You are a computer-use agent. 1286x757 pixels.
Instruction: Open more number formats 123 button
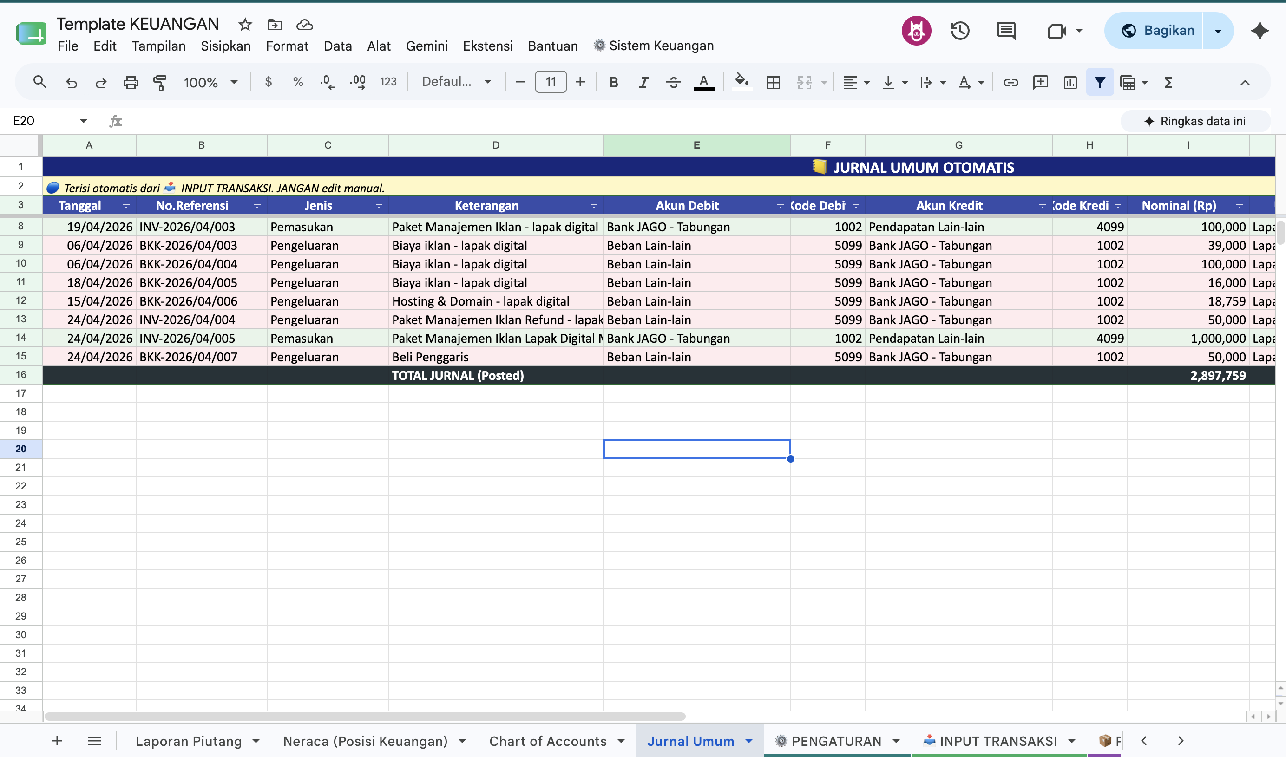pyautogui.click(x=388, y=82)
